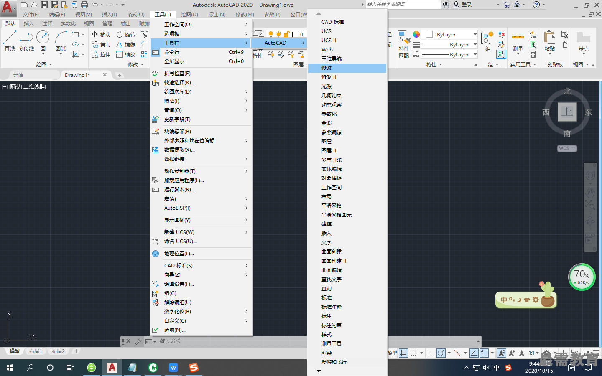602x376 pixels.
Task: Choose the Rotate (旋转) tool
Action: coord(126,34)
